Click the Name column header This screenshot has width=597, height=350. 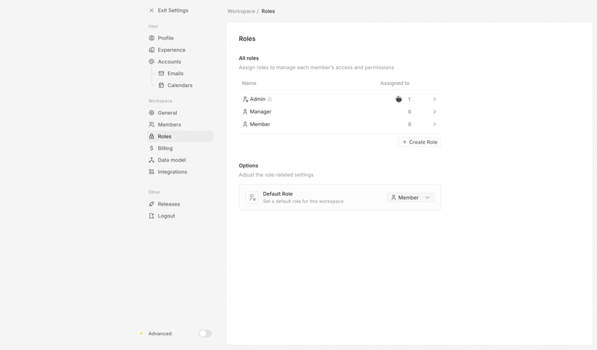(x=249, y=83)
